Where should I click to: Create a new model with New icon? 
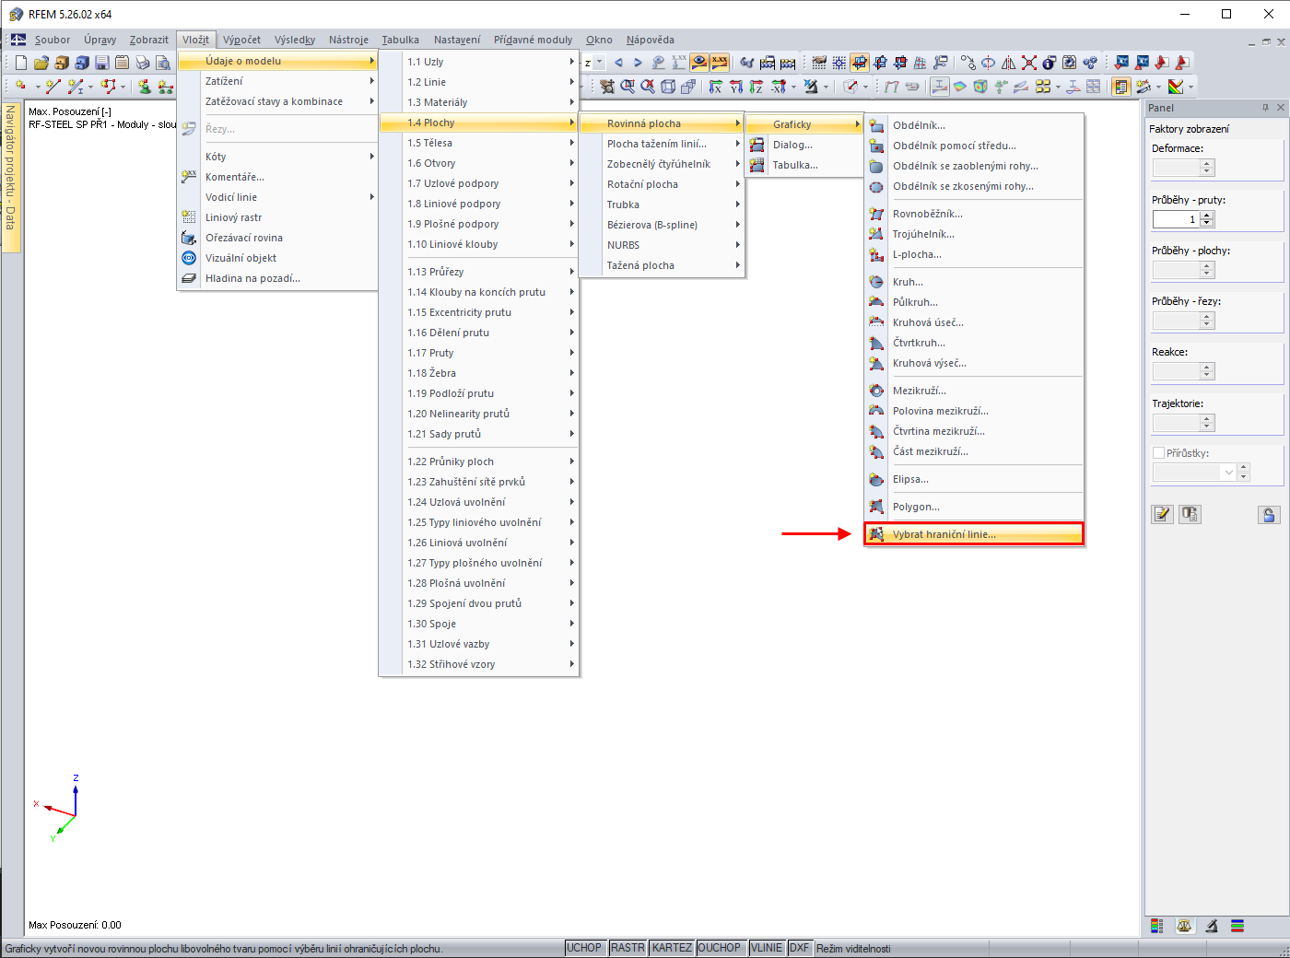(x=21, y=63)
